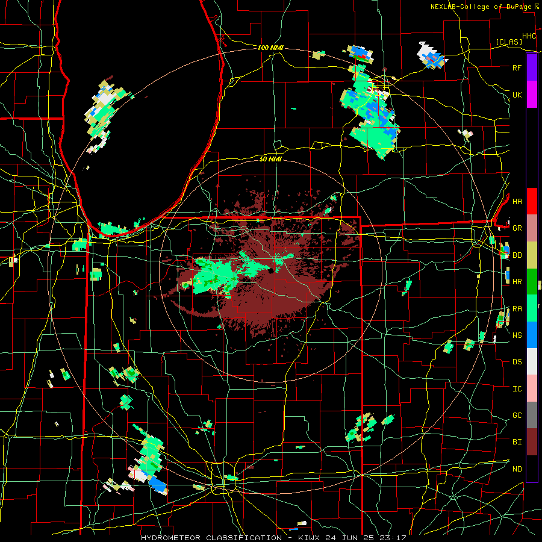Click the "DS" legend label
This screenshot has height=542, width=542.
[x=517, y=362]
